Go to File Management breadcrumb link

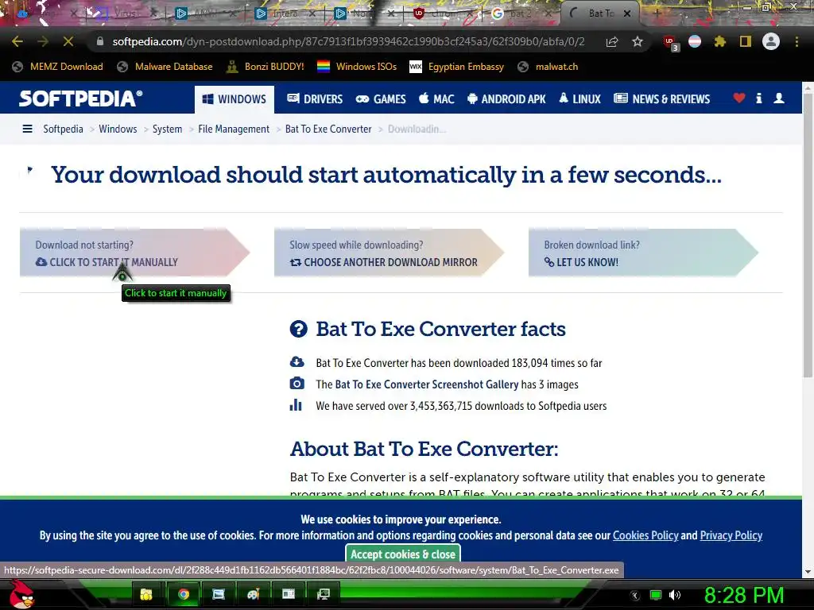click(x=234, y=129)
